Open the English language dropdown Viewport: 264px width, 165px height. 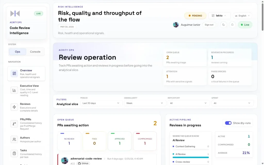tap(242, 16)
